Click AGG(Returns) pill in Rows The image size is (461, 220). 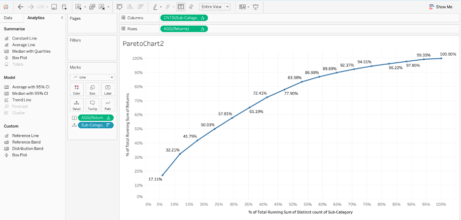click(184, 29)
